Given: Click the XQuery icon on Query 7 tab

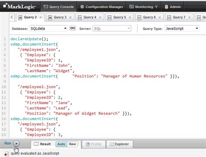Looking at the screenshot, I should (x=169, y=18).
